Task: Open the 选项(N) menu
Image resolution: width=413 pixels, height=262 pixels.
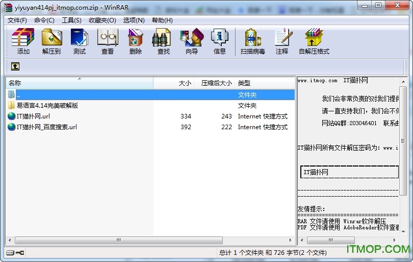Action: tap(134, 20)
